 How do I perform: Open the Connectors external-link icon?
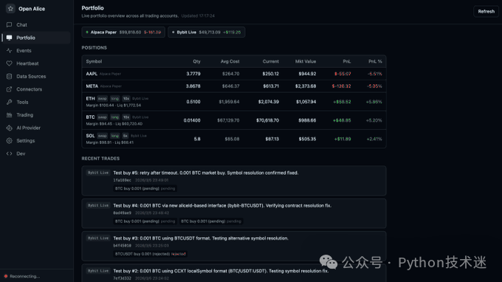[10, 89]
